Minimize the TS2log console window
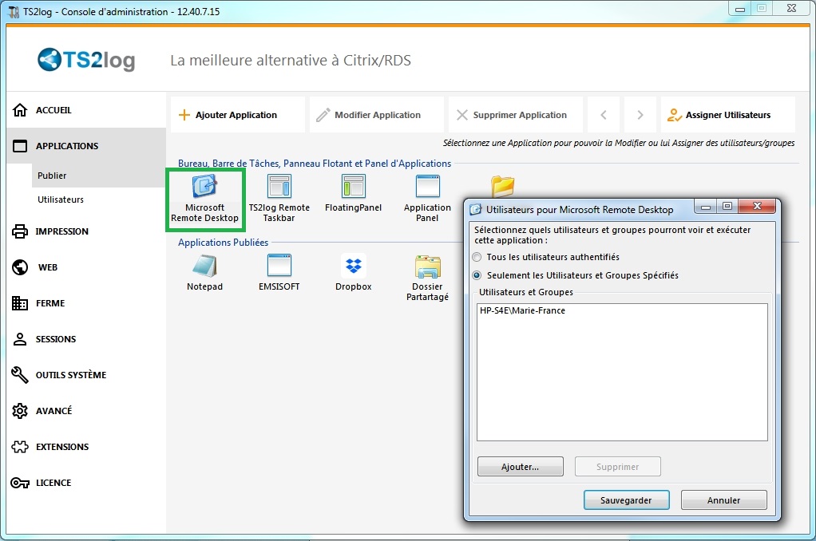The image size is (816, 541). [x=740, y=9]
